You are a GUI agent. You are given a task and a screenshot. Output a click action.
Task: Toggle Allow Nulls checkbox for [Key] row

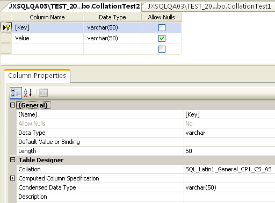pos(162,28)
